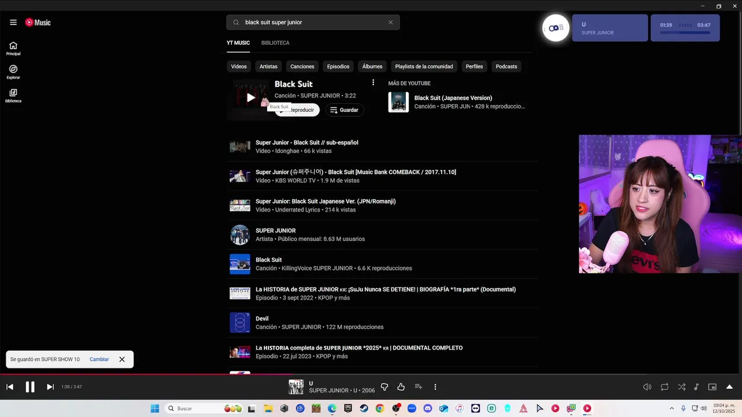
Task: Filter results by Playlists de la comunidad
Action: click(424, 67)
